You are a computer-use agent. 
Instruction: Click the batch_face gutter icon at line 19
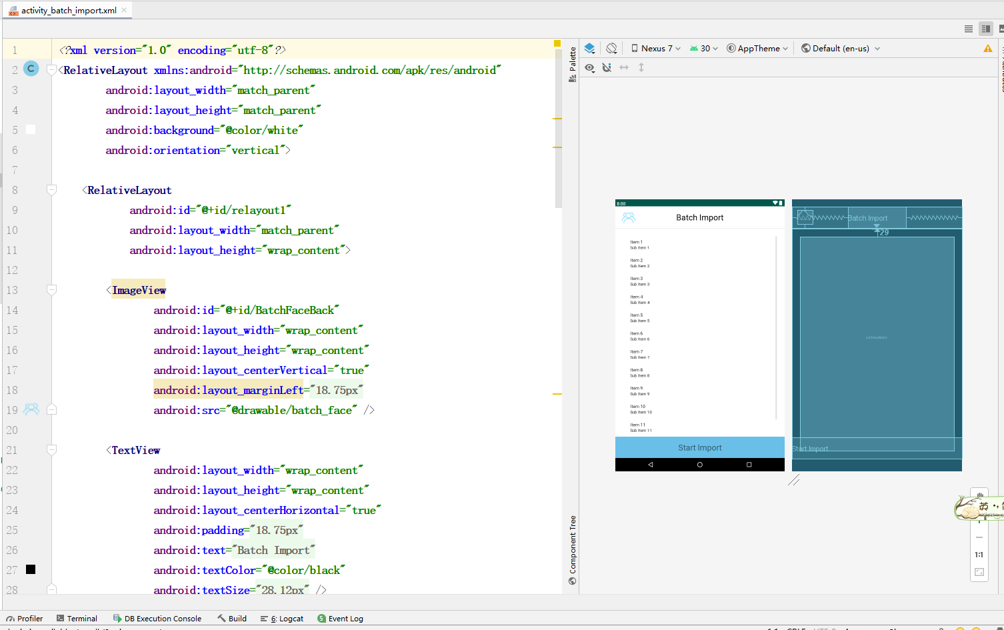tap(31, 409)
